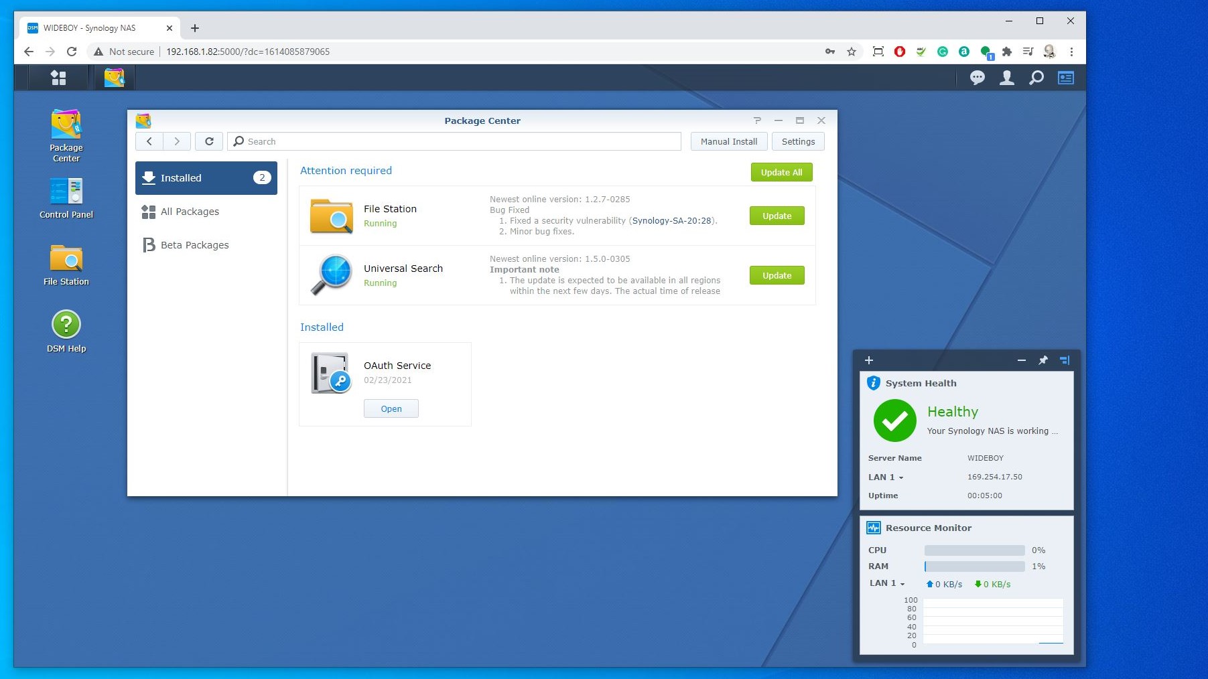Open the DSM user options icon
Image resolution: width=1208 pixels, height=679 pixels.
click(x=1006, y=78)
